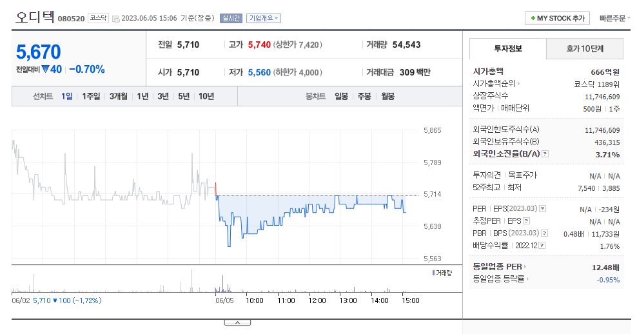The height and width of the screenshot is (334, 637).
Task: Click the 거래대금 value 309 백만
Action: tap(415, 72)
